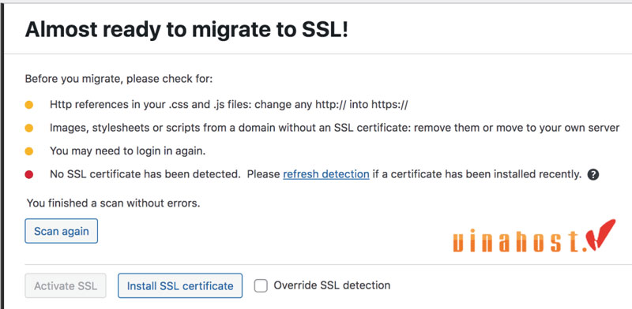Click the greyed-out Activate SSL button

[66, 286]
